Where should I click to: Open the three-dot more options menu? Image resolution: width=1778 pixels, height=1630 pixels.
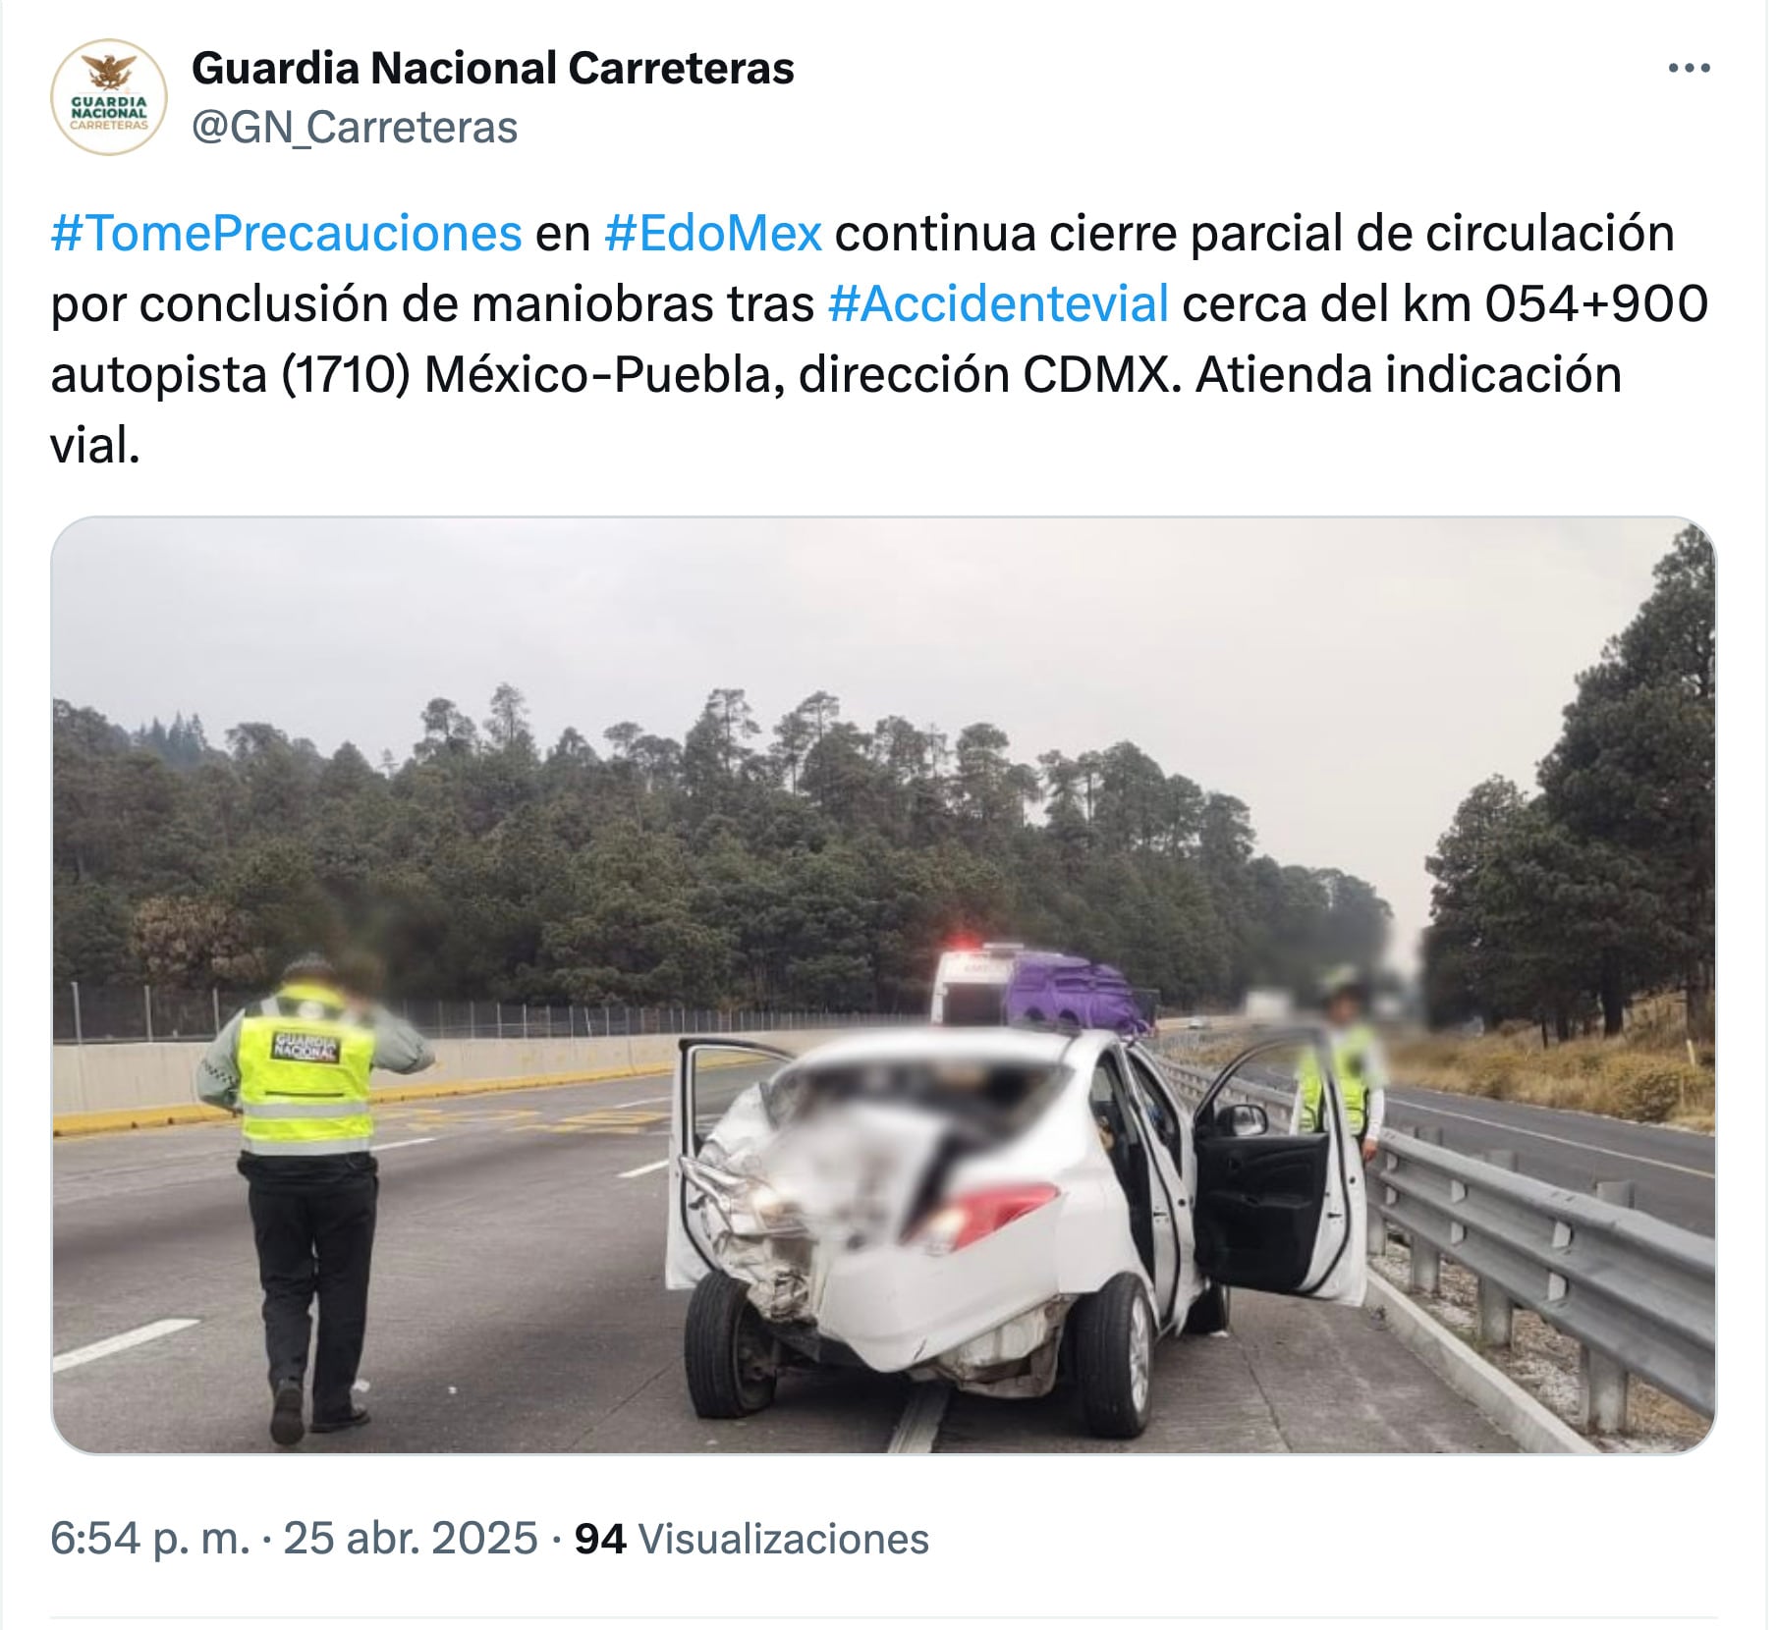1690,69
